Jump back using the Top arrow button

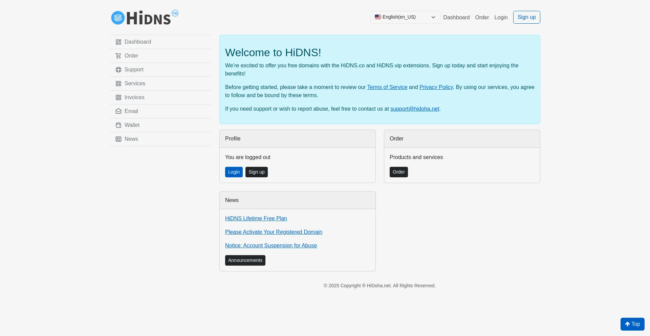pos(632,324)
